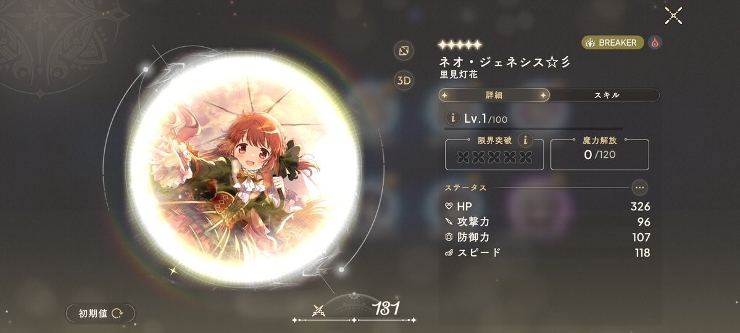Click the BREAKER role badge

(x=613, y=43)
